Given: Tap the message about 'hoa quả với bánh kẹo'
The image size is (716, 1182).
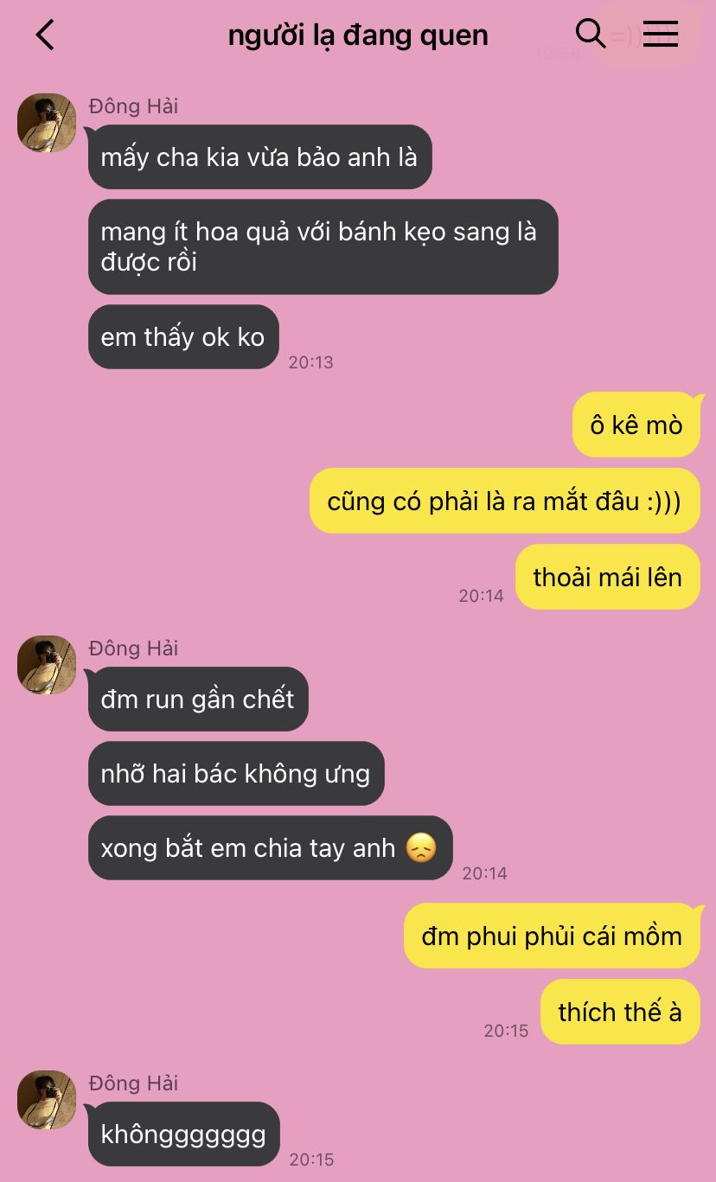Looking at the screenshot, I should point(323,246).
